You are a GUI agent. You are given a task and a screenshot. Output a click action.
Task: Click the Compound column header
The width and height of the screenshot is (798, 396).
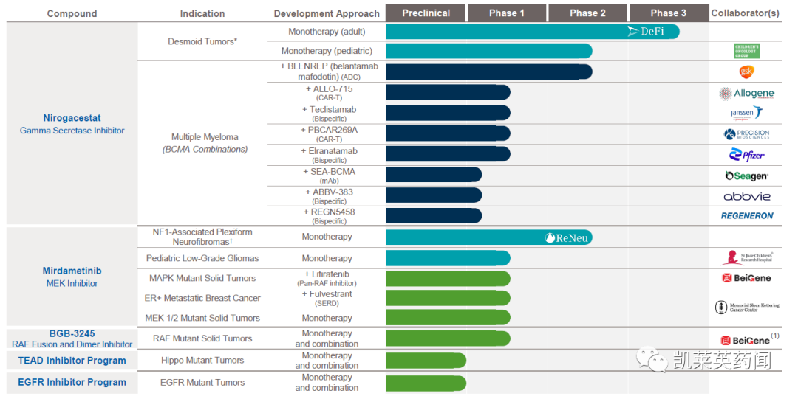[72, 14]
